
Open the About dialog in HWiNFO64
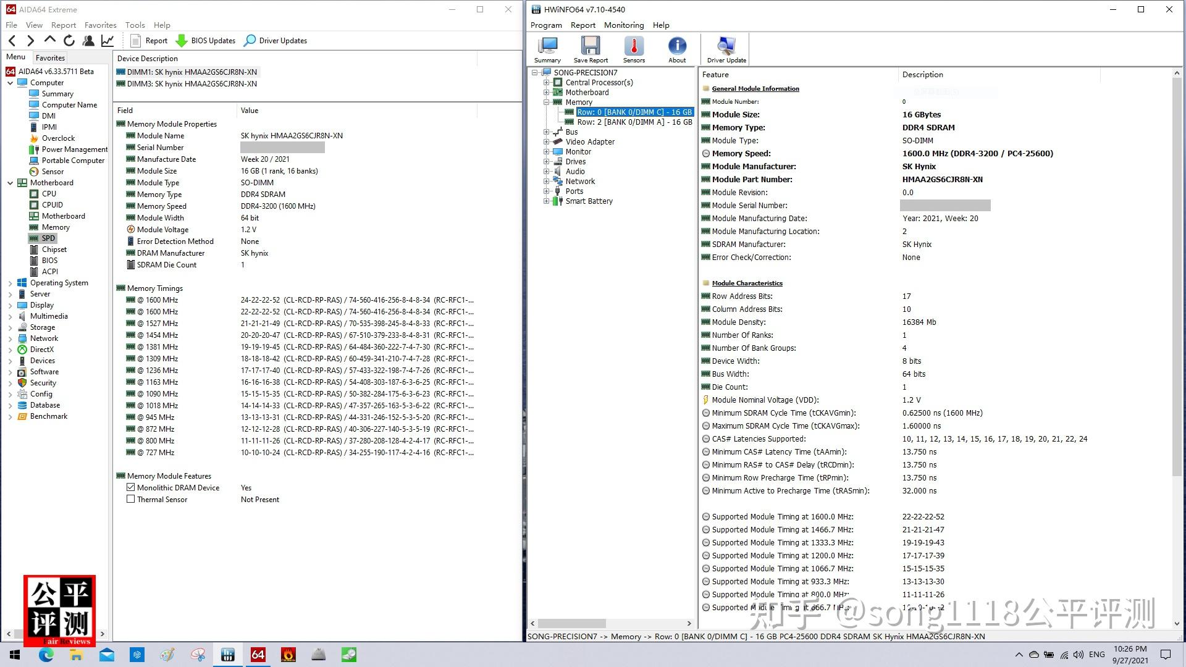pos(677,48)
